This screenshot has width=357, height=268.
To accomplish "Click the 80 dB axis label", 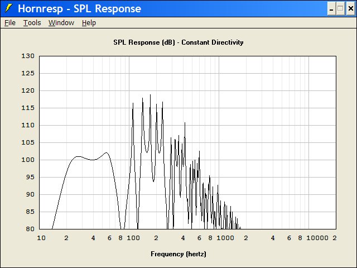I will tap(30, 229).
